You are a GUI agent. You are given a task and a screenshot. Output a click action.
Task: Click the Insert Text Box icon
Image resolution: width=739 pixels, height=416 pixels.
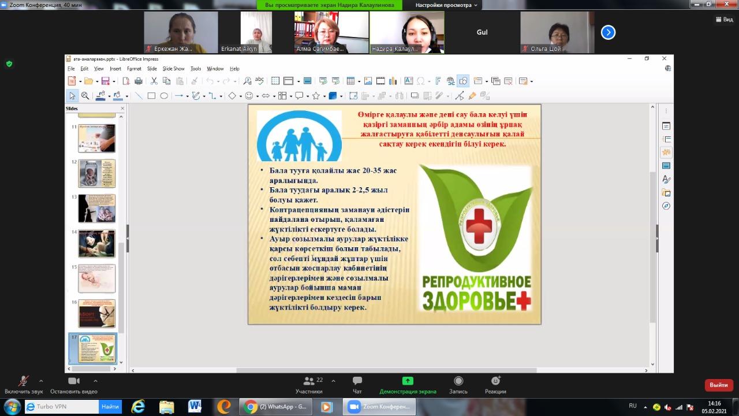tap(409, 81)
